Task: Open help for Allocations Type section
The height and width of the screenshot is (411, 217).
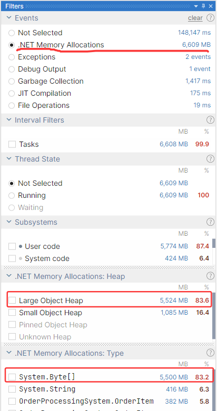Action: tap(210, 353)
